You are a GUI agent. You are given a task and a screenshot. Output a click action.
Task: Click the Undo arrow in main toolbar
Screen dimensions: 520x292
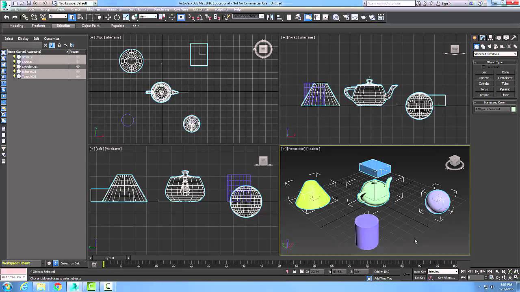point(6,17)
